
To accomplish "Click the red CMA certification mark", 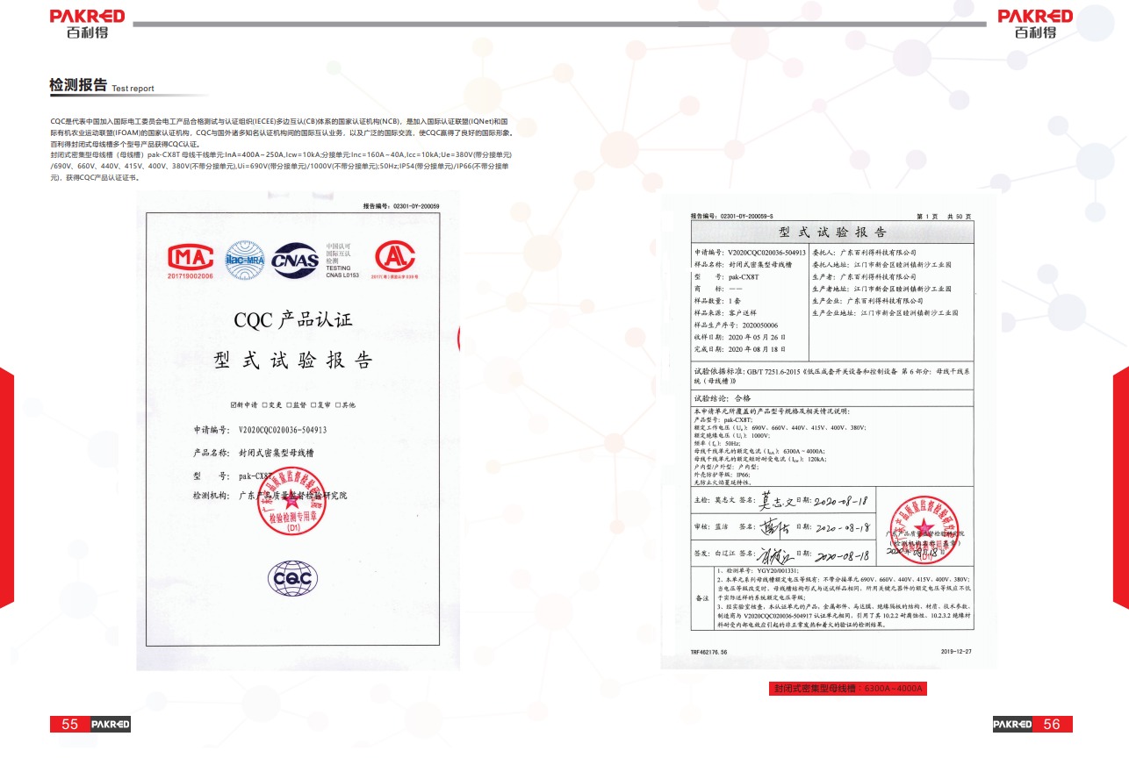I will [x=191, y=259].
